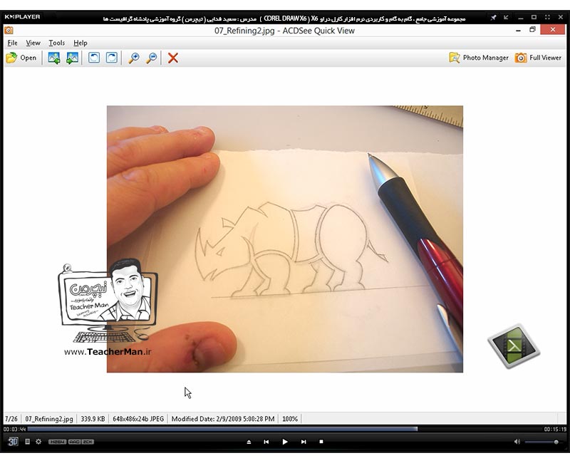Viewport: 570px width, 463px height.
Task: Go to the previous image in ACDSee toolbar
Action: pos(54,58)
